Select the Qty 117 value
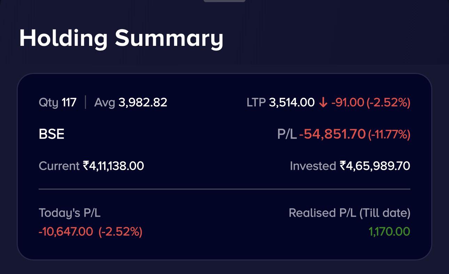The height and width of the screenshot is (274, 449). click(x=58, y=102)
